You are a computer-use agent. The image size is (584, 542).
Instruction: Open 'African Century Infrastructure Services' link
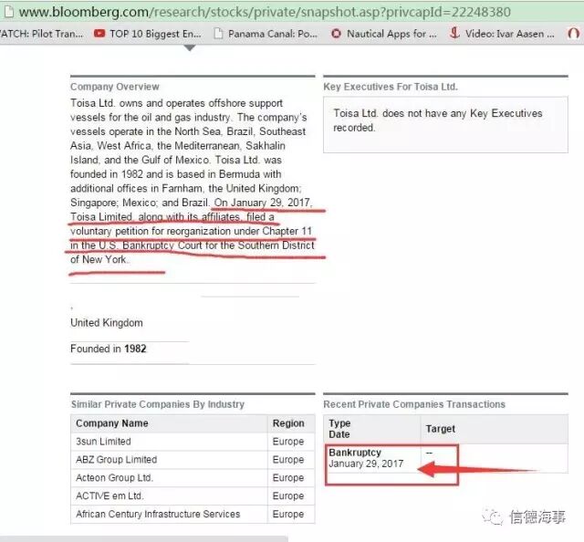tap(158, 514)
